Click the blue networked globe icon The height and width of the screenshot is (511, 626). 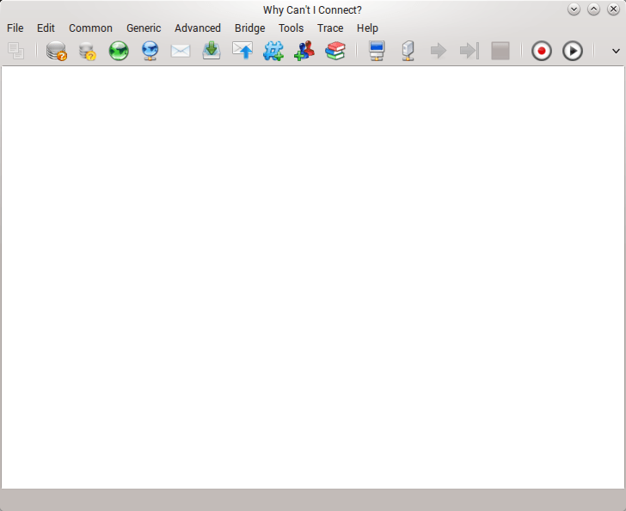pyautogui.click(x=150, y=51)
